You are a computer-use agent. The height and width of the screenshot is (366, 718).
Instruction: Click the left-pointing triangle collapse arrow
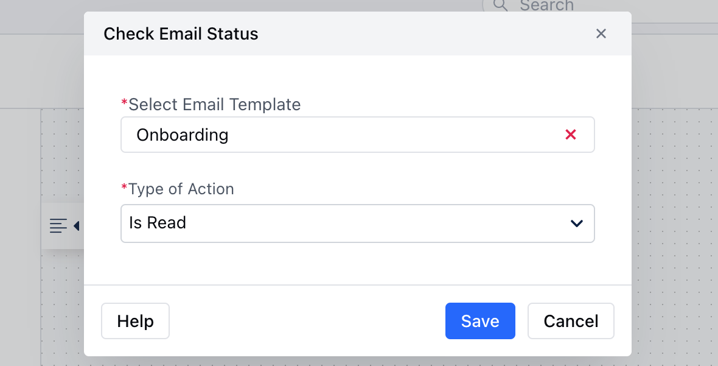[x=77, y=226]
